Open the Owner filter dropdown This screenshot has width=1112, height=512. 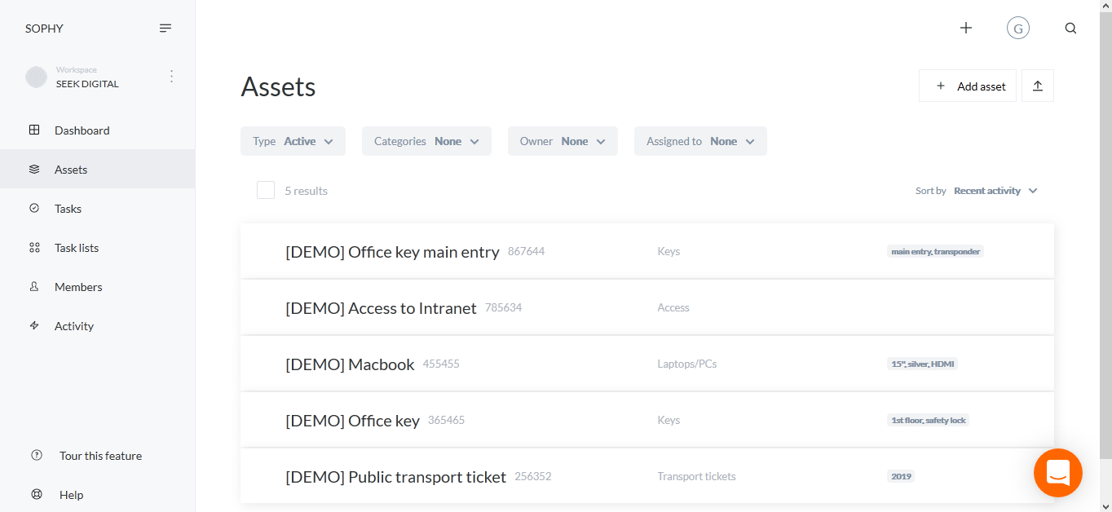tap(563, 141)
